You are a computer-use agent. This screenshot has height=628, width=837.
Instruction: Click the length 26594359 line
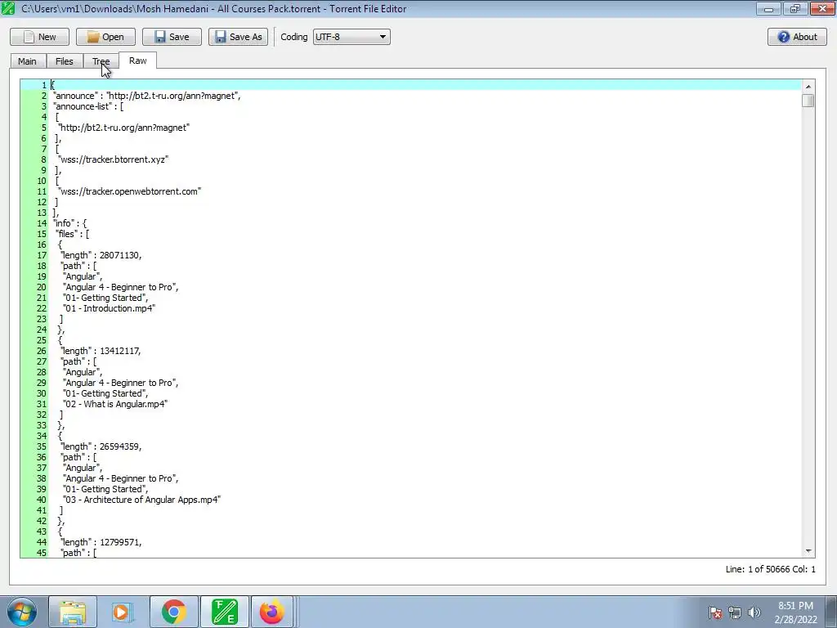101,446
